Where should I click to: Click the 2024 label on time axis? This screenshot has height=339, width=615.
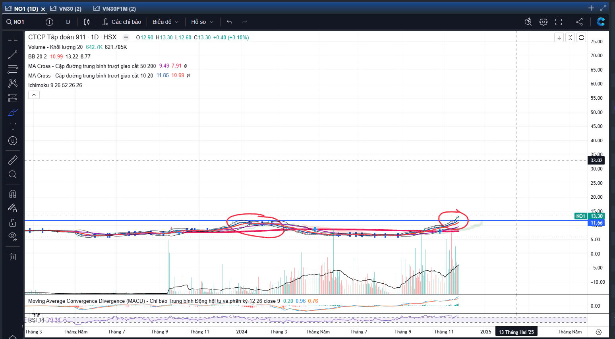[242, 332]
